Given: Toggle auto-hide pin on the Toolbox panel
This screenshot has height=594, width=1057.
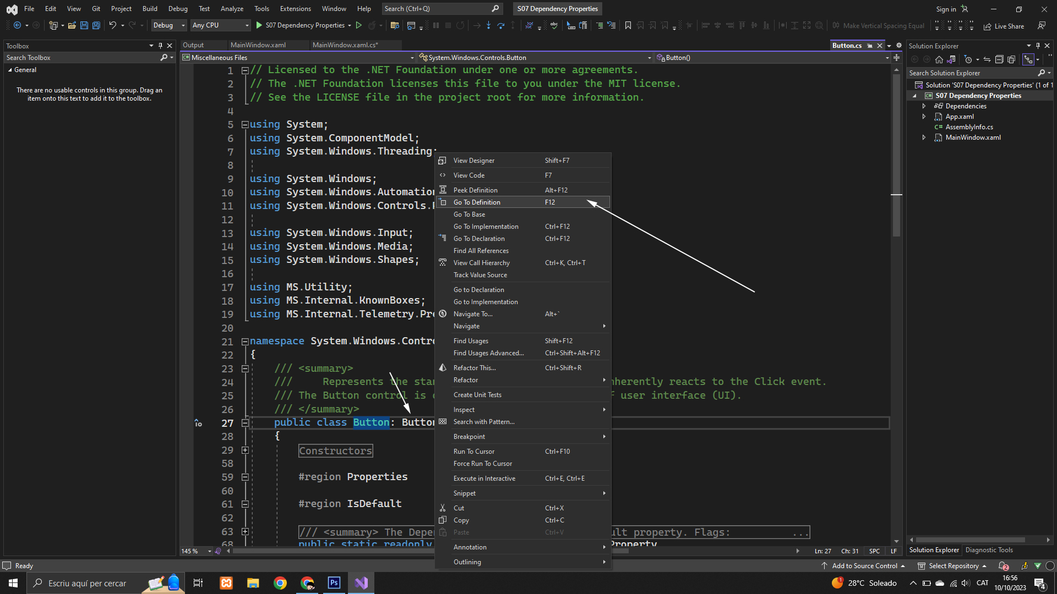Looking at the screenshot, I should [x=160, y=46].
